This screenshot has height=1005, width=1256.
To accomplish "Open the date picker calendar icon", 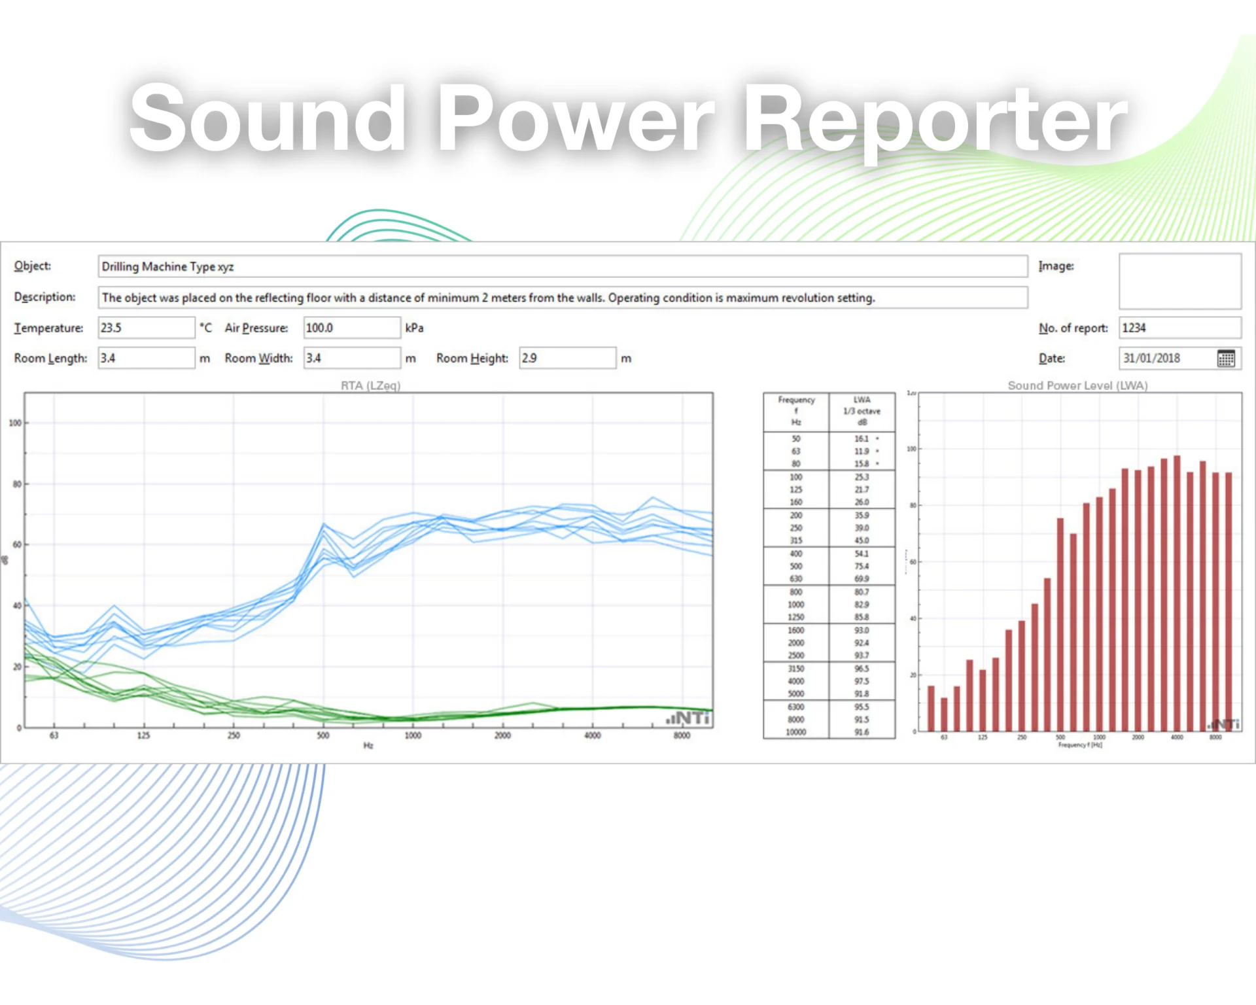I will point(1226,359).
